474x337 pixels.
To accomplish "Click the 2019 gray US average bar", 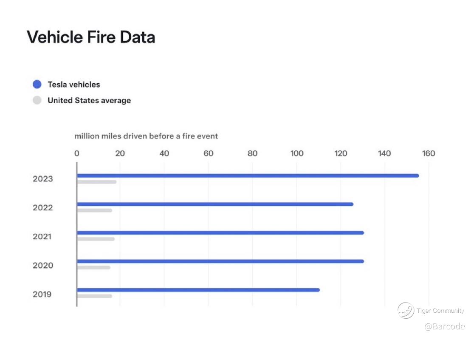I will [x=94, y=296].
